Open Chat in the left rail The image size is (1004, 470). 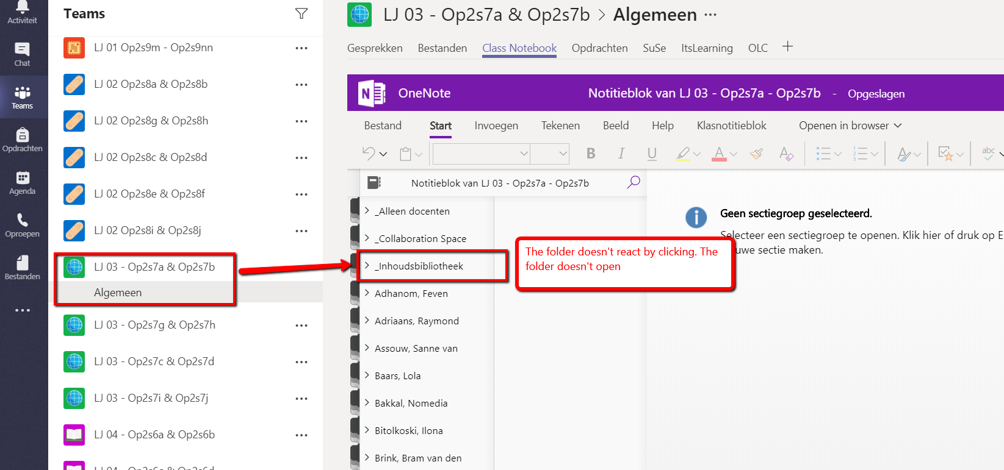point(23,54)
